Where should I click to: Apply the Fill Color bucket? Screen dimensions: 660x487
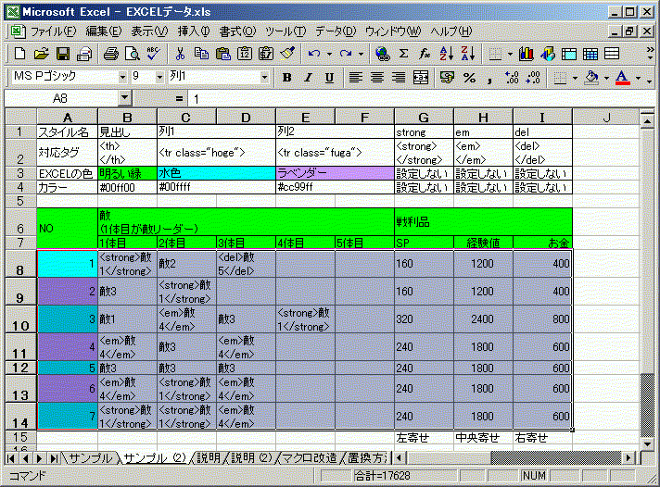591,78
